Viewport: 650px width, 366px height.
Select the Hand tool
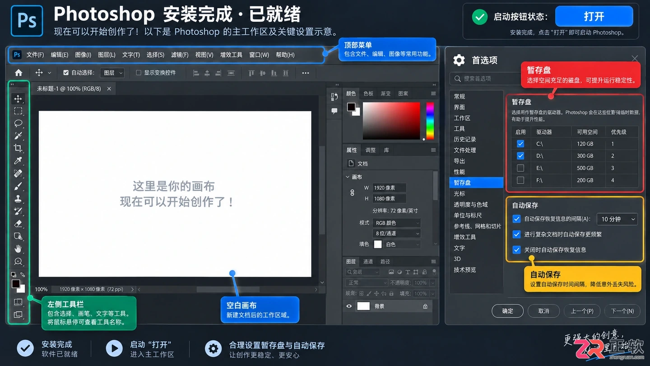[18, 249]
